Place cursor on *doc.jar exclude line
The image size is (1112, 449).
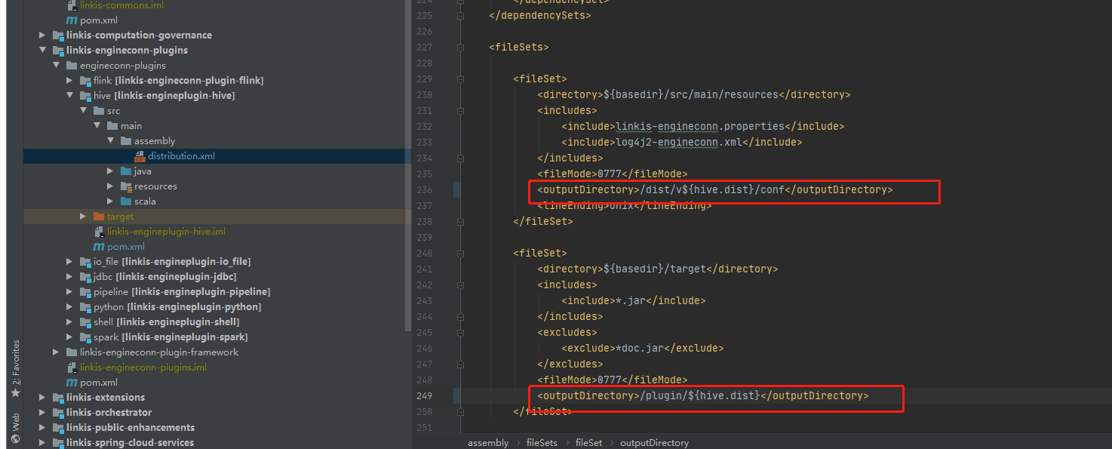point(642,348)
